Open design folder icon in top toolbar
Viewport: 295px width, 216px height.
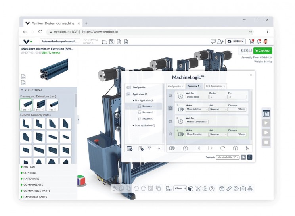click(104, 42)
